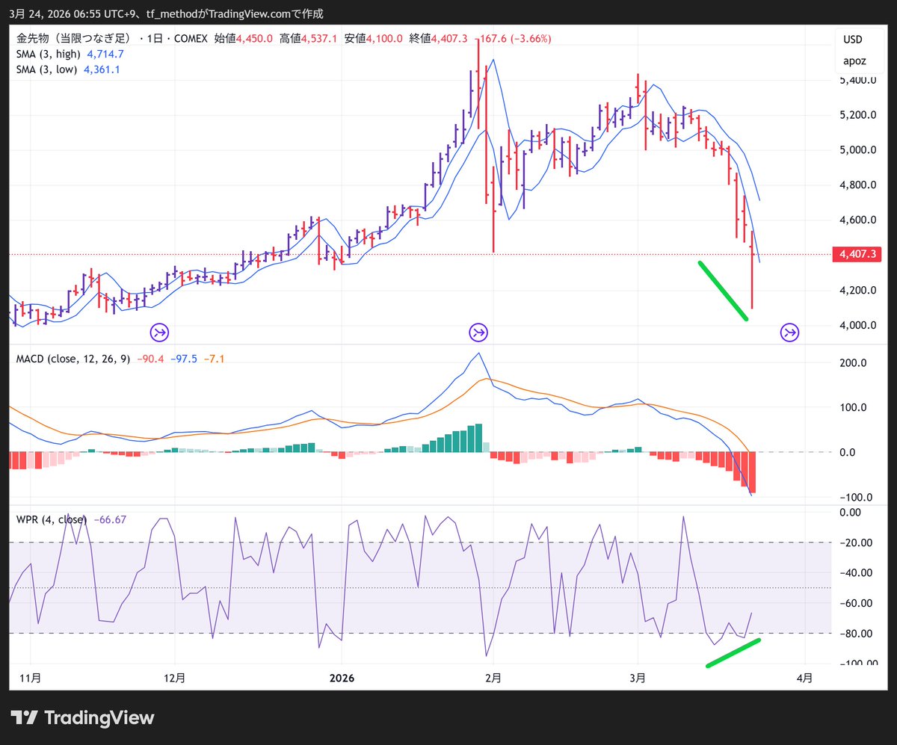
Task: Click the 12月 label on time axis
Action: [175, 678]
